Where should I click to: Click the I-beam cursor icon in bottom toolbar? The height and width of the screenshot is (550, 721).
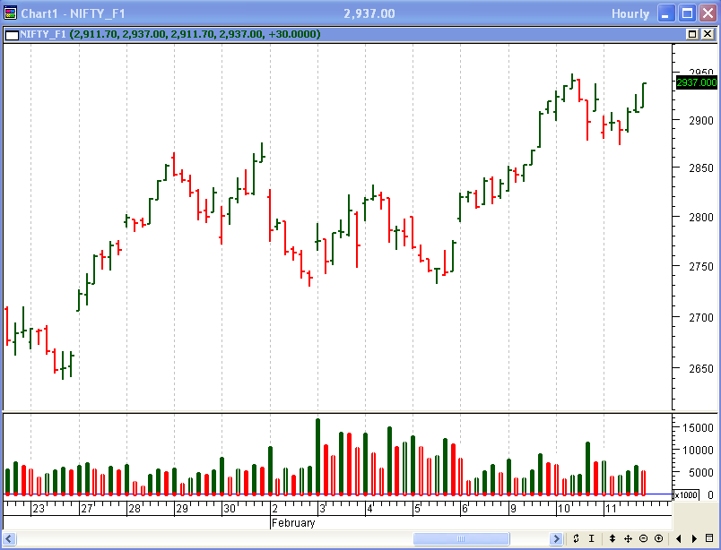click(x=592, y=538)
